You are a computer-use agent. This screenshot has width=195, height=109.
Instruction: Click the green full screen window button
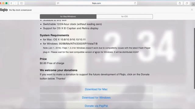coord(6,3)
